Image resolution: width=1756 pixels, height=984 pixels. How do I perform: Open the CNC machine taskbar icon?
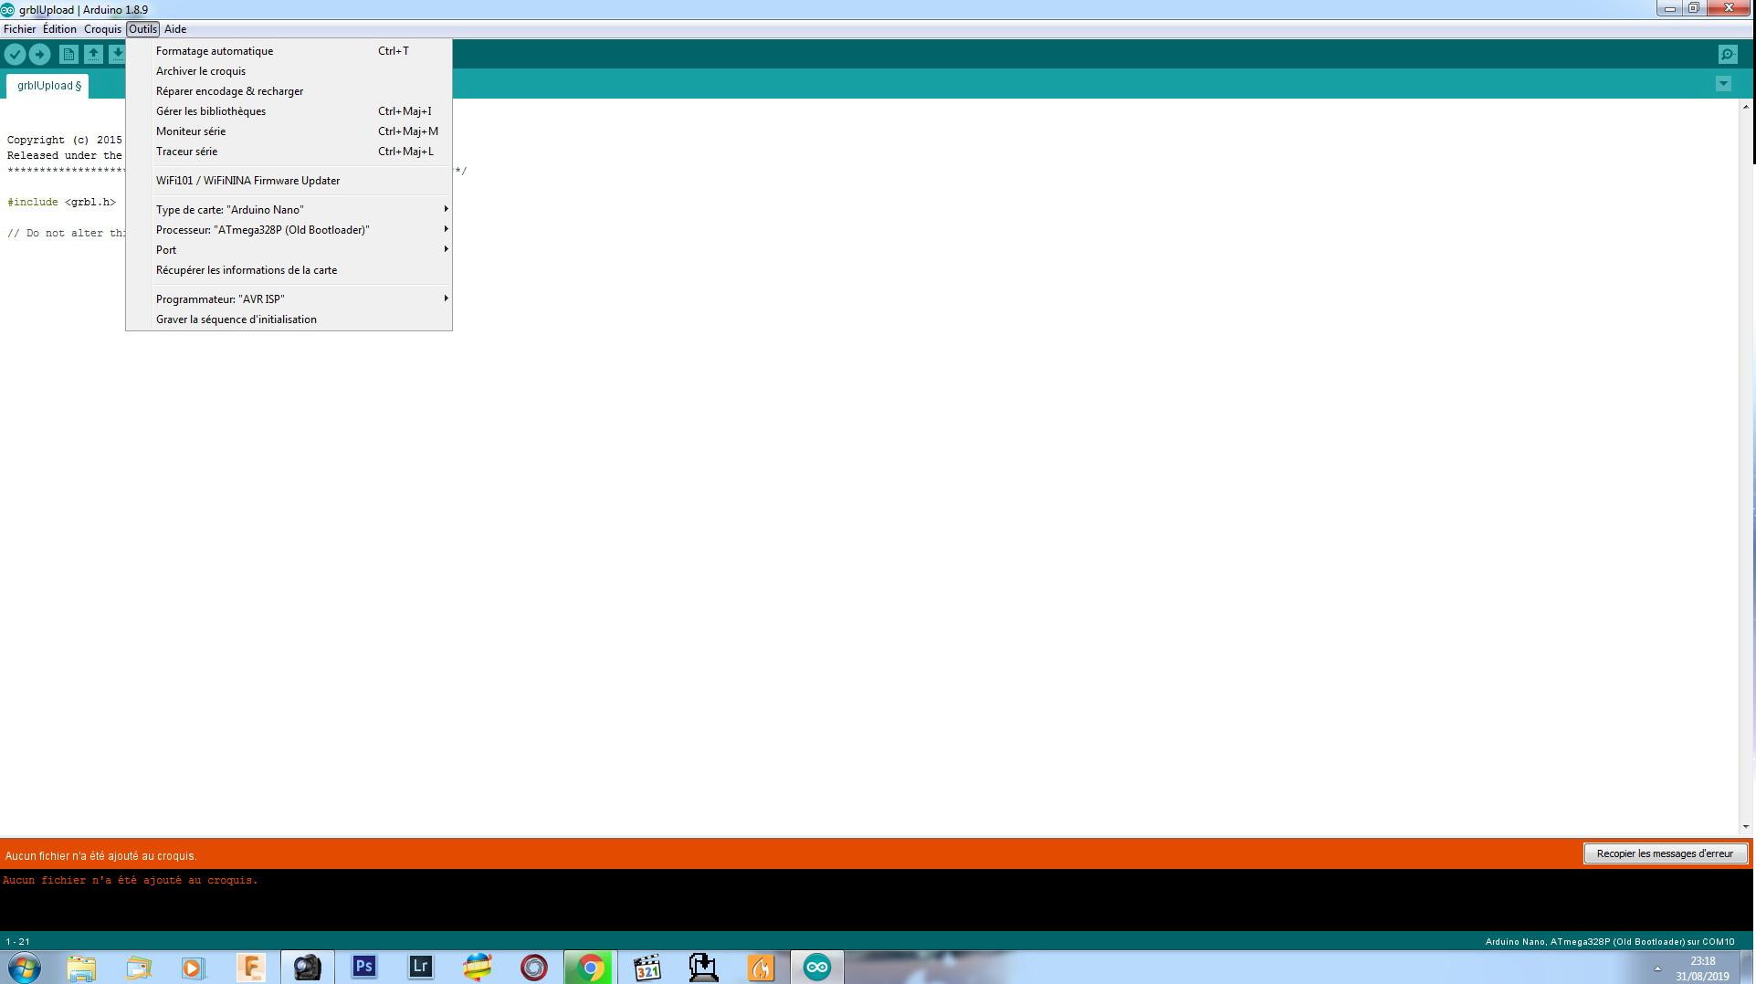(x=703, y=968)
